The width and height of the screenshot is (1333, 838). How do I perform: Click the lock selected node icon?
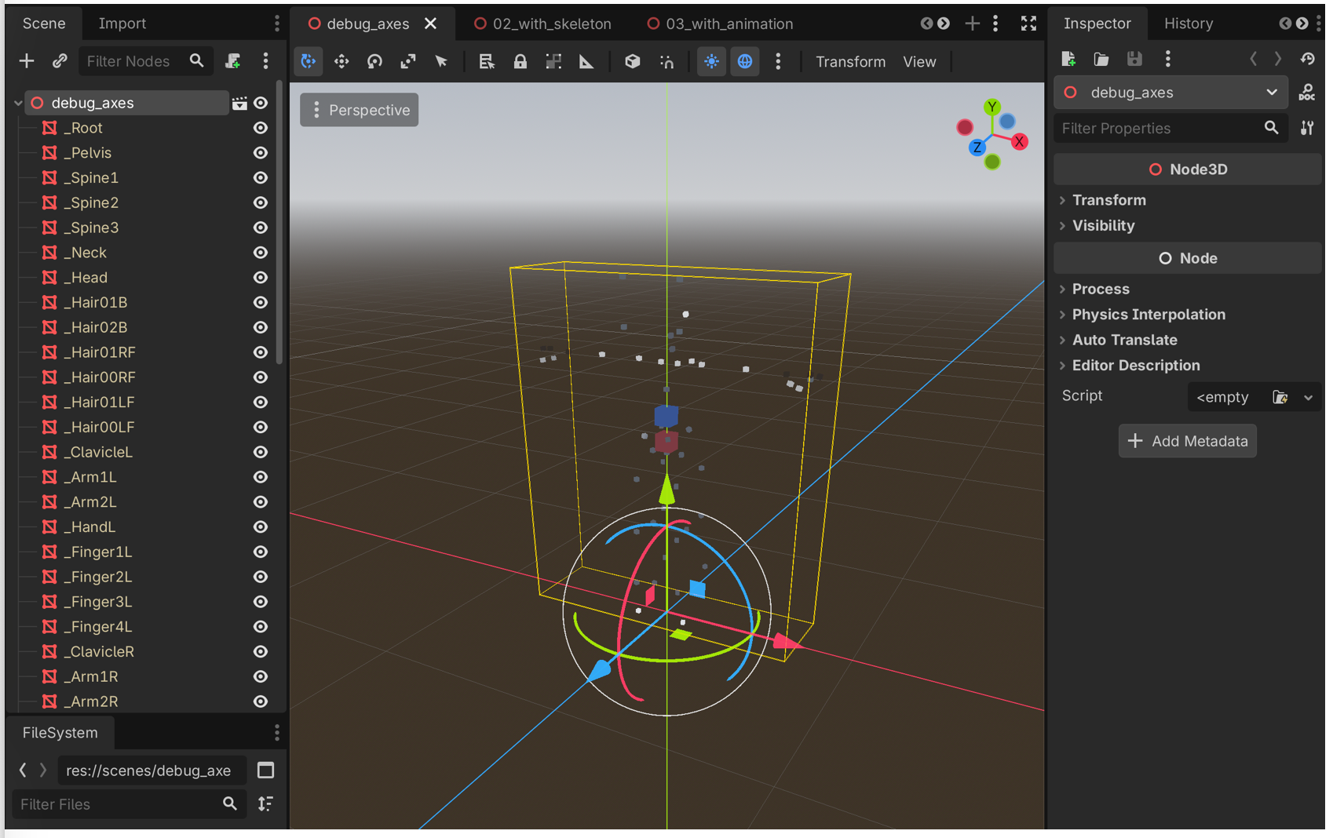(x=520, y=61)
